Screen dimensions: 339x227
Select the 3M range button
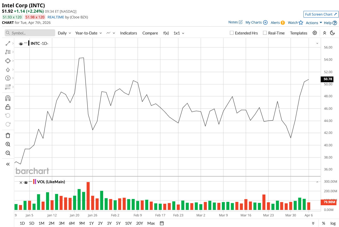click(x=61, y=223)
